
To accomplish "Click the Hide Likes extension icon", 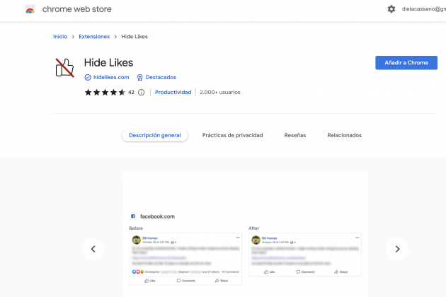I will (x=64, y=68).
